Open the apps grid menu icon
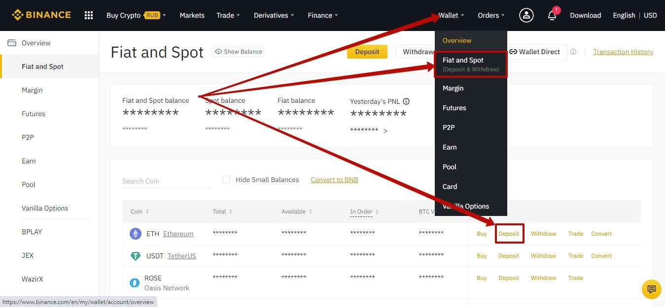The width and height of the screenshot is (665, 307). point(89,15)
